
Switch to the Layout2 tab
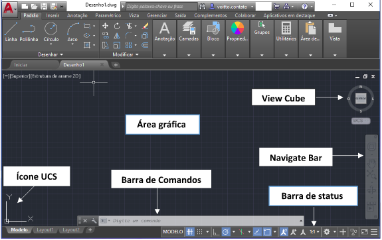point(71,230)
